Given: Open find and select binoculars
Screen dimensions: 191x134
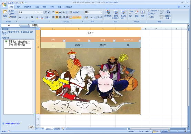Looking at the screenshot, I should click(x=168, y=14).
